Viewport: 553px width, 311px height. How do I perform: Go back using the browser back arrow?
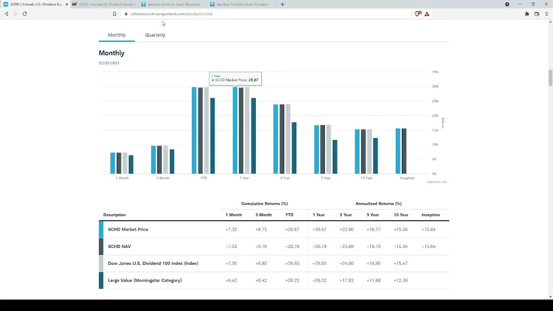(x=6, y=14)
